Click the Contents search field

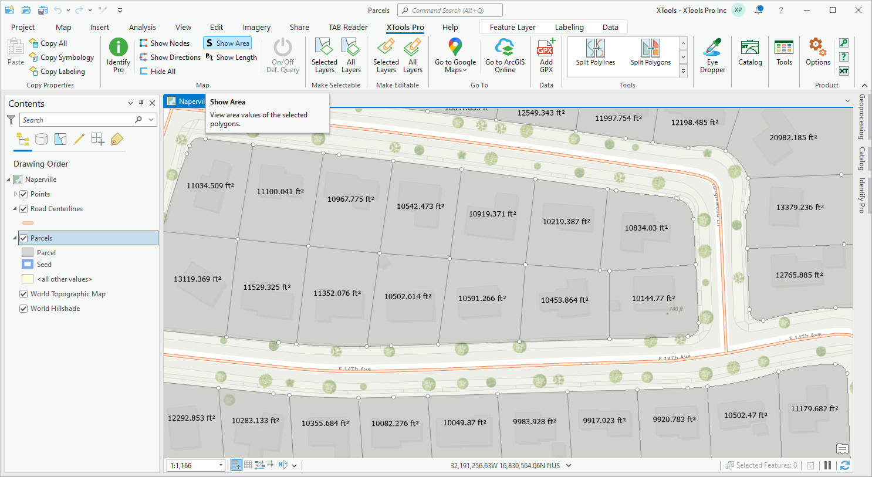click(x=76, y=120)
